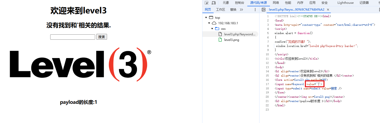Activate the inspect element picker icon
Viewport: 380px width, 123px height.
coord(206,3)
